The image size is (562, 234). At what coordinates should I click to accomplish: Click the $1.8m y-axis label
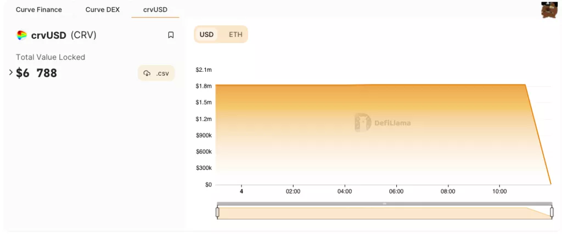pos(204,86)
